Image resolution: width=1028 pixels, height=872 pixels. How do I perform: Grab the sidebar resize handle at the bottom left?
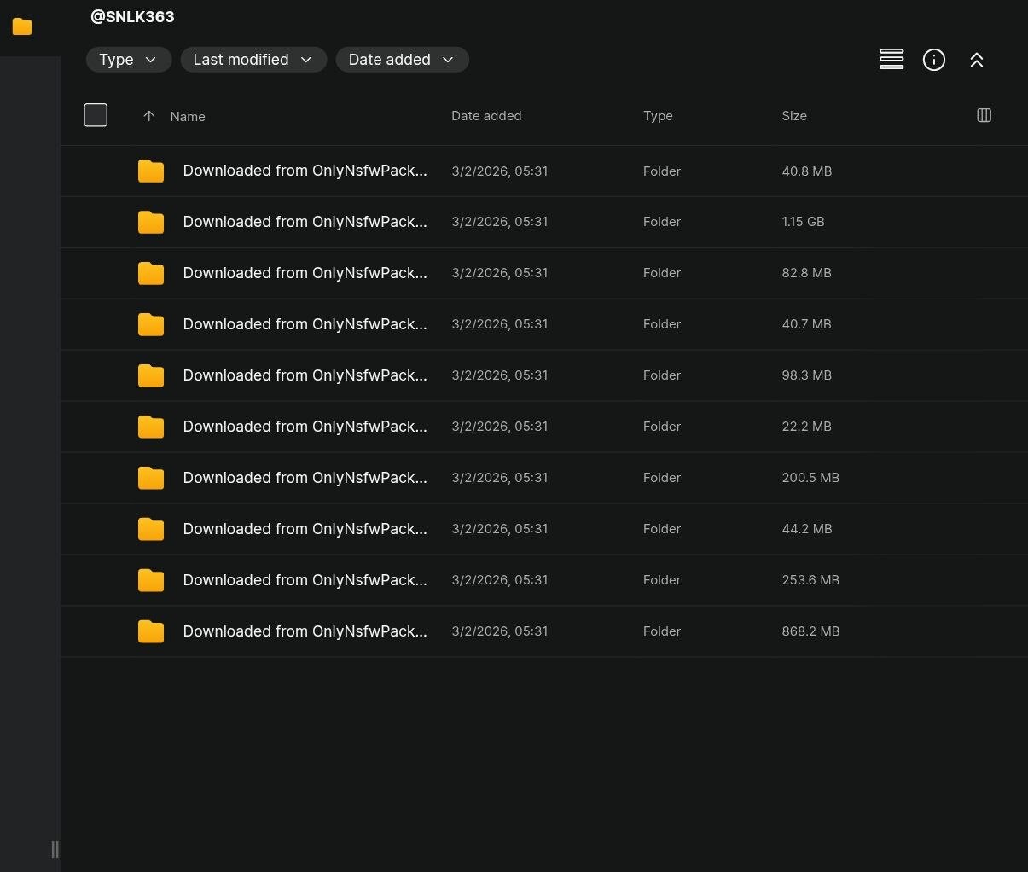click(55, 849)
